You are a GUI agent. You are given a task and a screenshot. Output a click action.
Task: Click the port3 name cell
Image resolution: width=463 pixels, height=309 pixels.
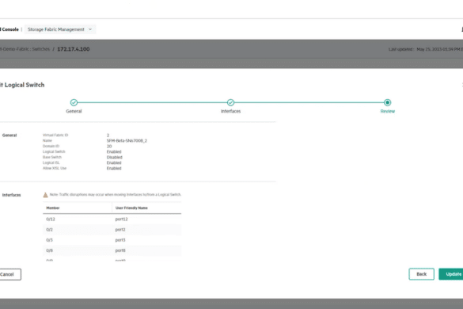coord(120,240)
